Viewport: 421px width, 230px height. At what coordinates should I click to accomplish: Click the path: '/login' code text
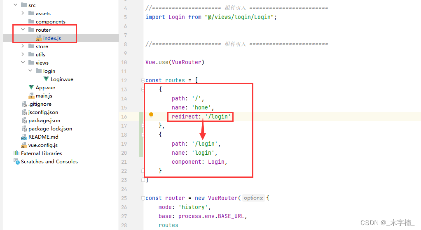click(196, 144)
